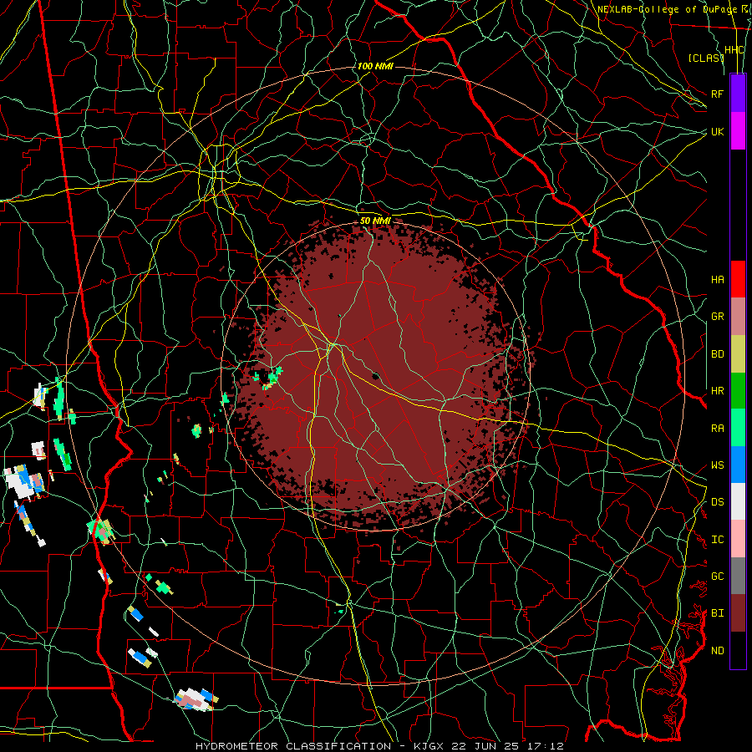Select the pink IC ice crystals swatch

pos(738,539)
